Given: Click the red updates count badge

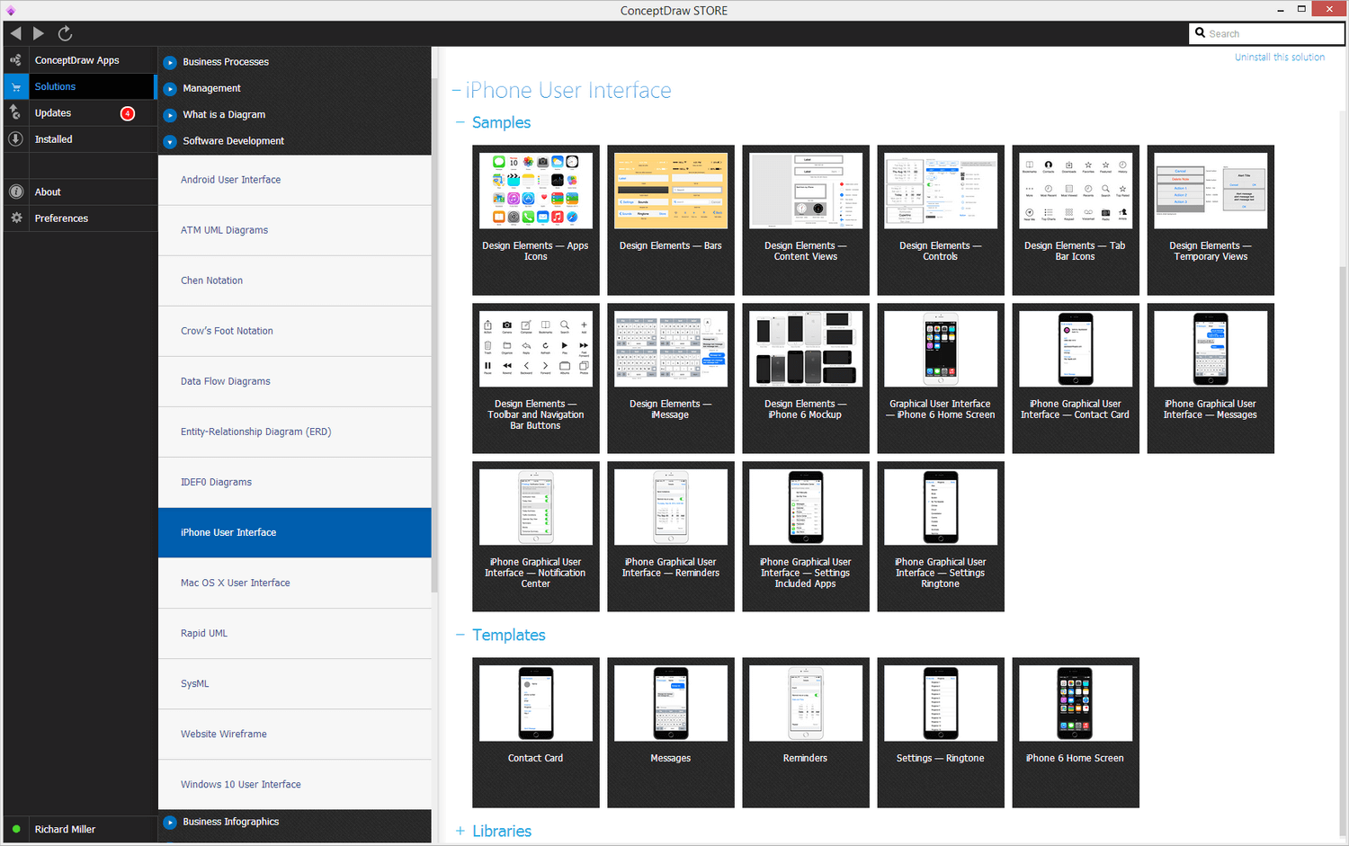Looking at the screenshot, I should pos(128,113).
